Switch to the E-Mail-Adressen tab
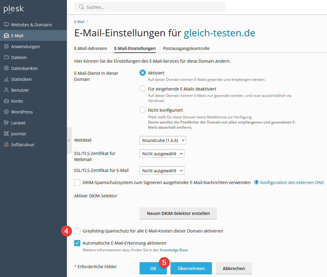 pyautogui.click(x=91, y=48)
